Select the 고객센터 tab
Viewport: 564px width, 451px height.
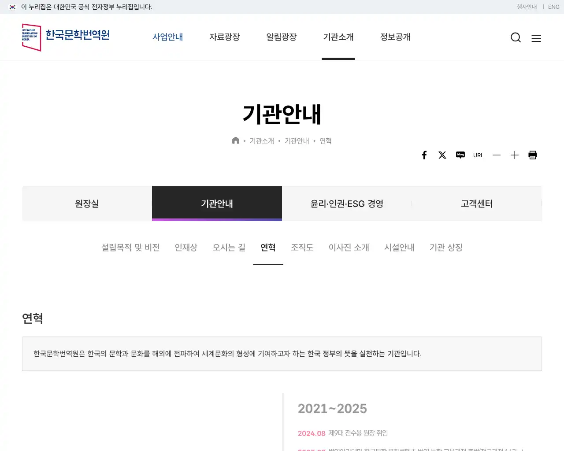(477, 203)
